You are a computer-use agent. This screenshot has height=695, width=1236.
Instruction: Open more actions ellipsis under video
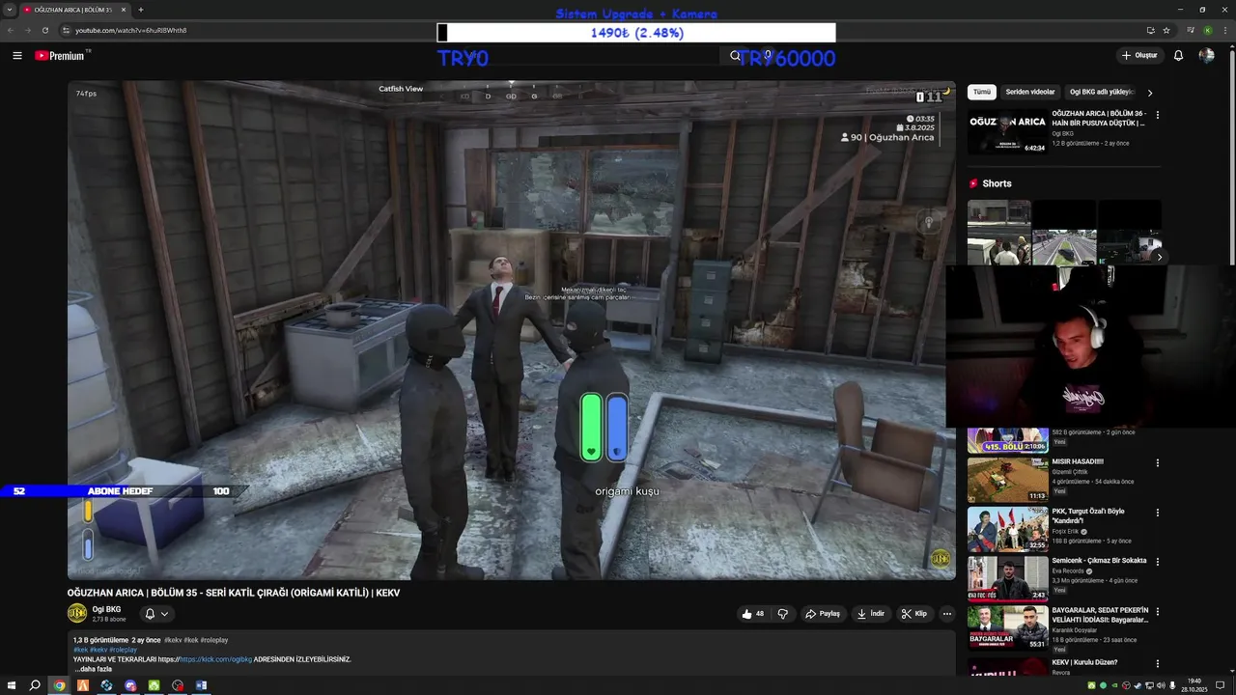coord(946,614)
